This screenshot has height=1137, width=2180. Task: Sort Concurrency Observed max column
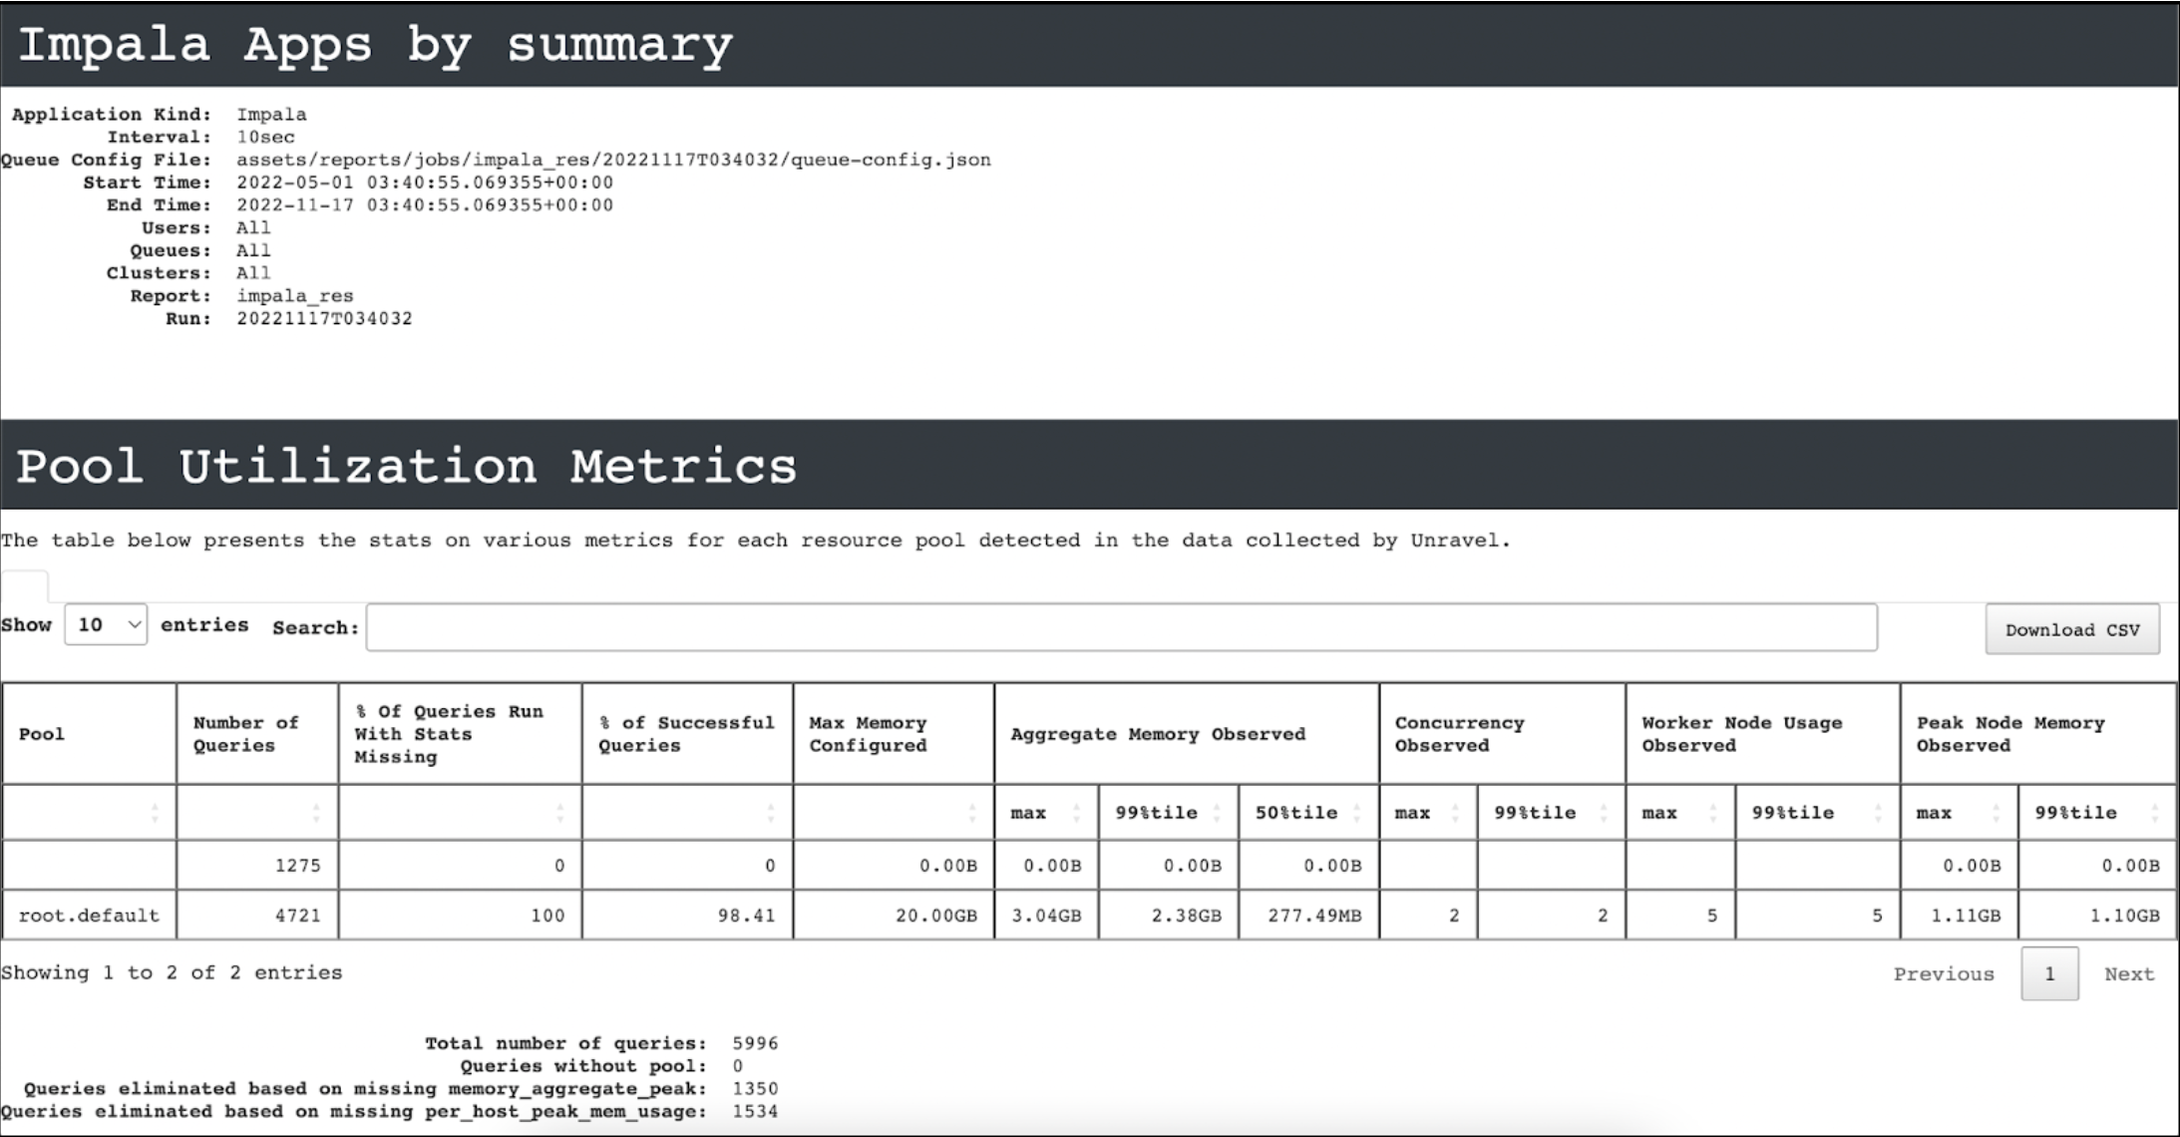[x=1428, y=813]
